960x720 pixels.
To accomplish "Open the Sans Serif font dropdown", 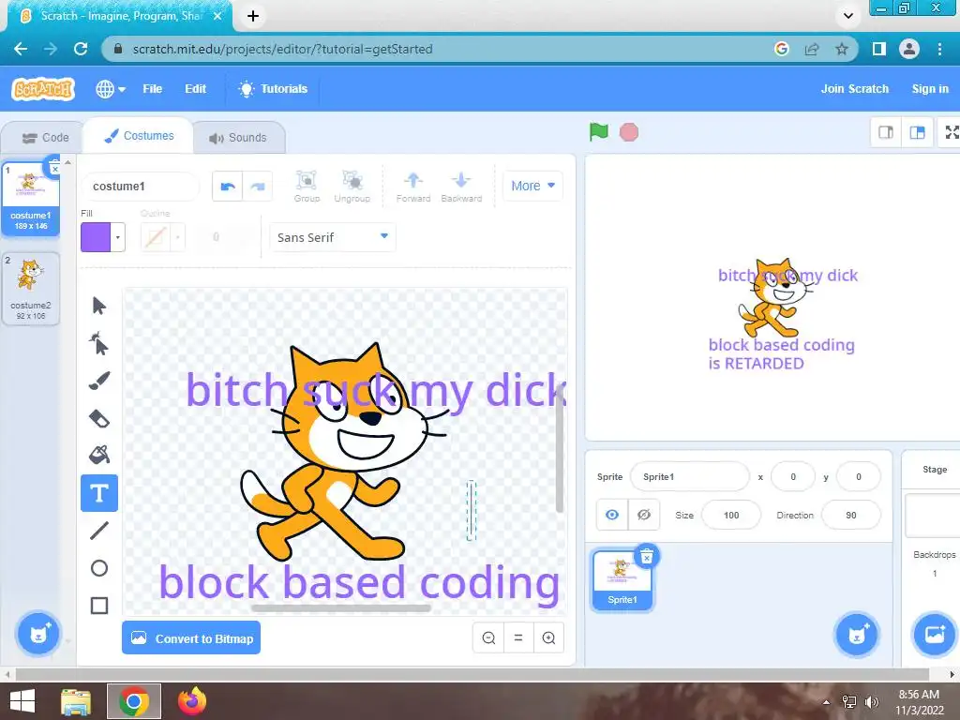I will pyautogui.click(x=333, y=237).
